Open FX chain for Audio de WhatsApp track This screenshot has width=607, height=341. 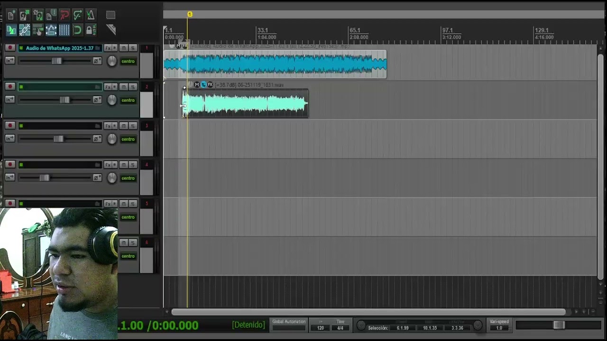(x=108, y=48)
